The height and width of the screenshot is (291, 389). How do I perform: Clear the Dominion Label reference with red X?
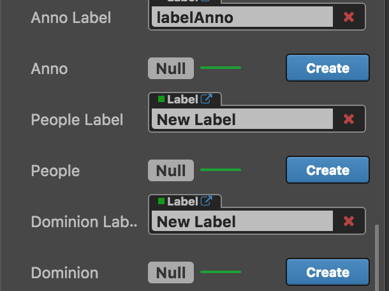pos(349,221)
